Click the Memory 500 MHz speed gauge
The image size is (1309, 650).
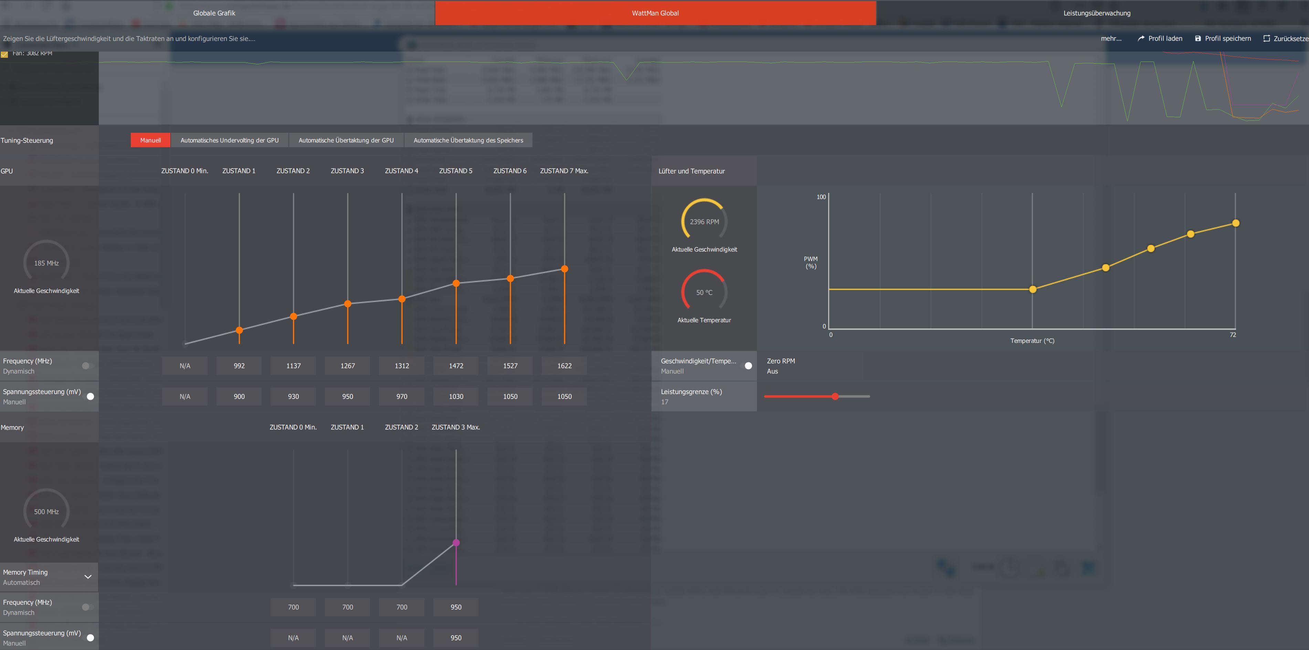(x=46, y=511)
